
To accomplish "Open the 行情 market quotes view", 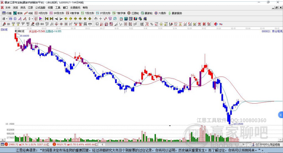I will click(x=7, y=13).
